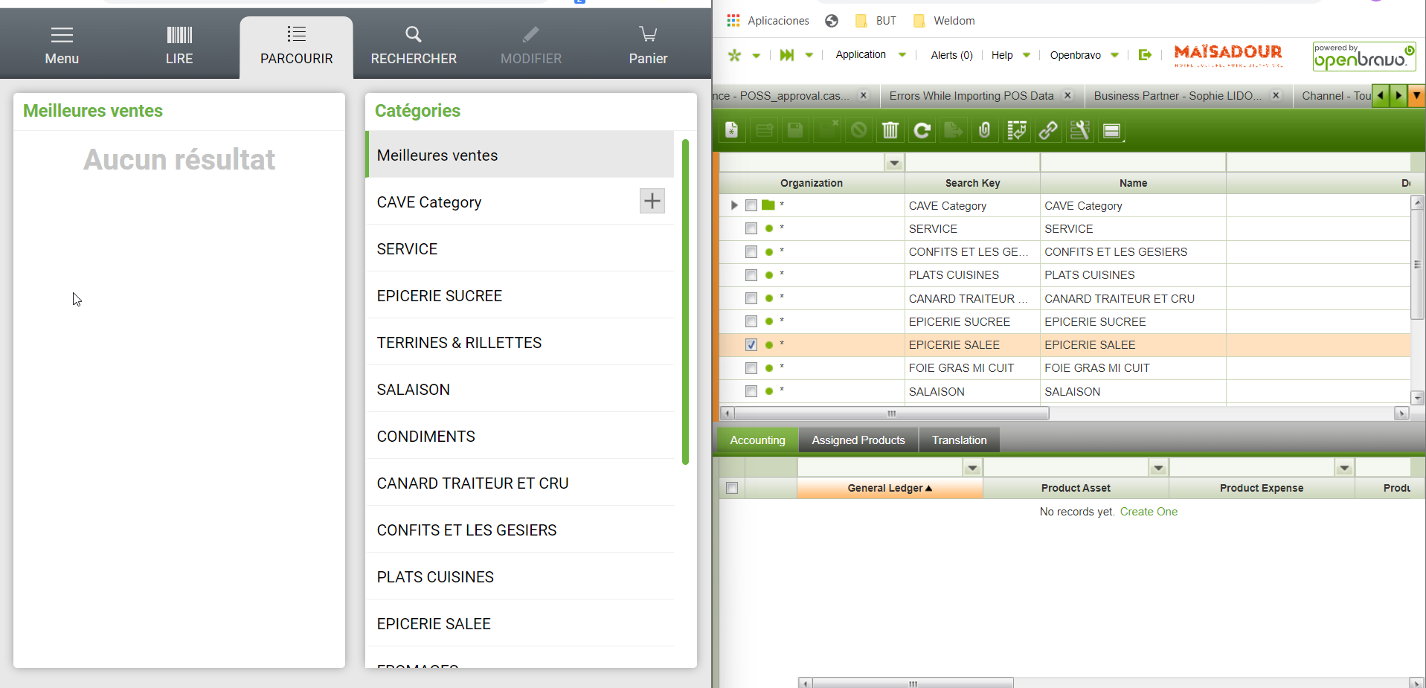The width and height of the screenshot is (1426, 688).
Task: Check the SERVICE row checkbox
Action: coord(751,229)
